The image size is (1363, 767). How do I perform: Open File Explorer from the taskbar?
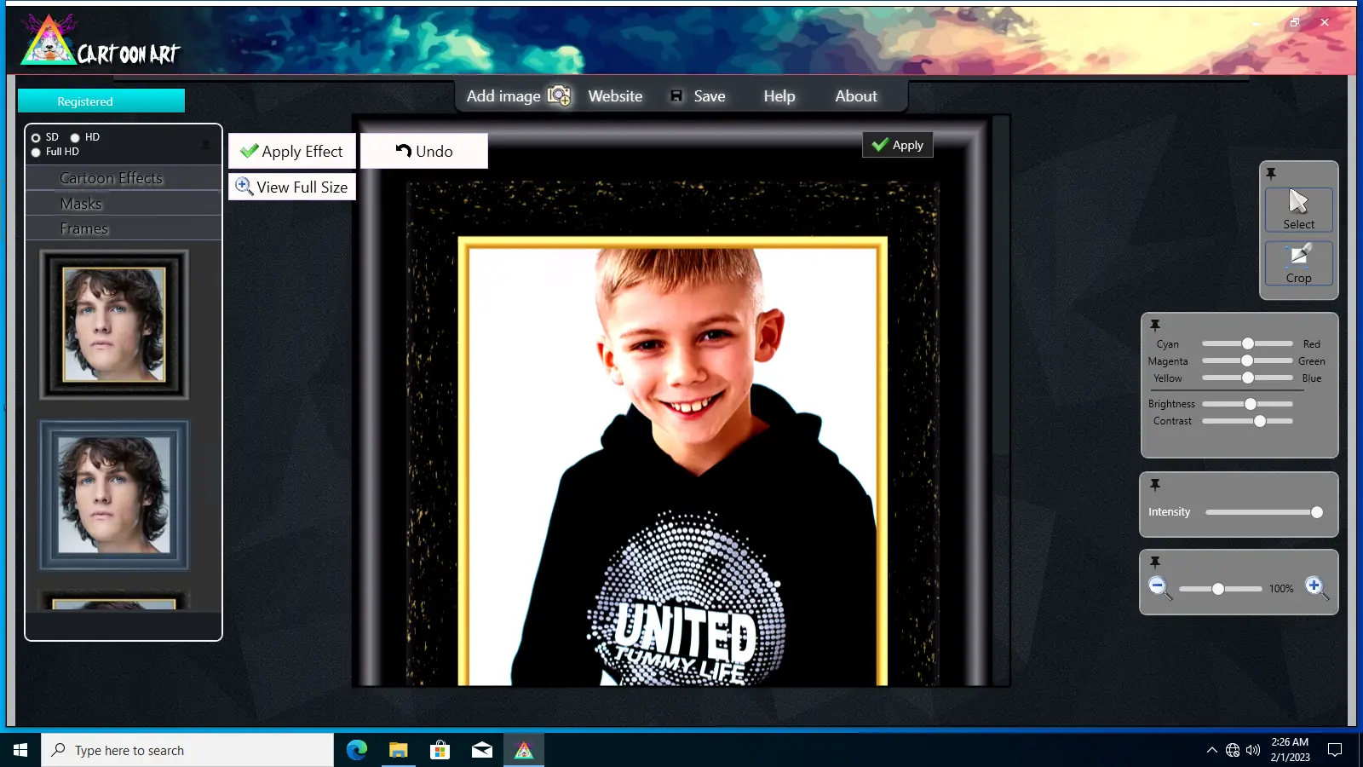[399, 750]
